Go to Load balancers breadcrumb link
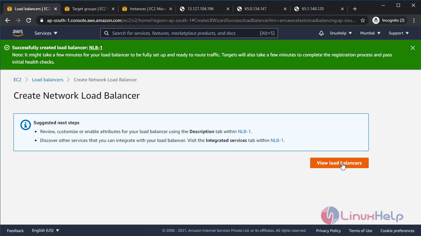 point(48,80)
